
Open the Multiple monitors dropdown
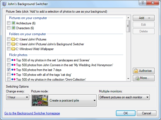click(x=124, y=97)
